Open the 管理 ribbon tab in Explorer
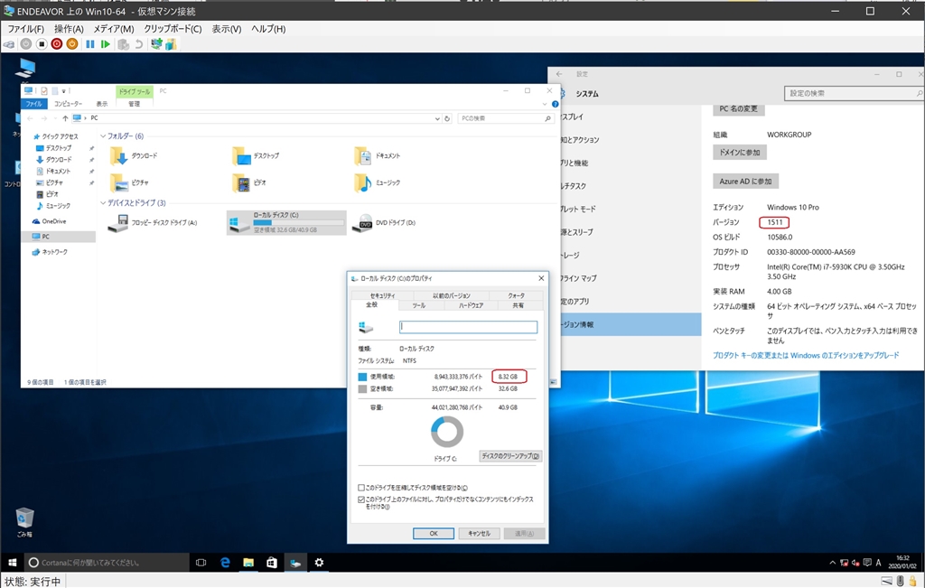 pos(135,104)
